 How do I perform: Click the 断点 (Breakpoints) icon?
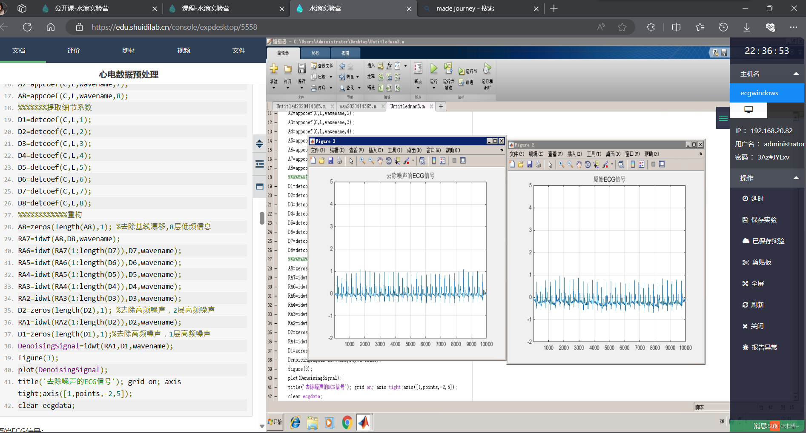tap(418, 68)
